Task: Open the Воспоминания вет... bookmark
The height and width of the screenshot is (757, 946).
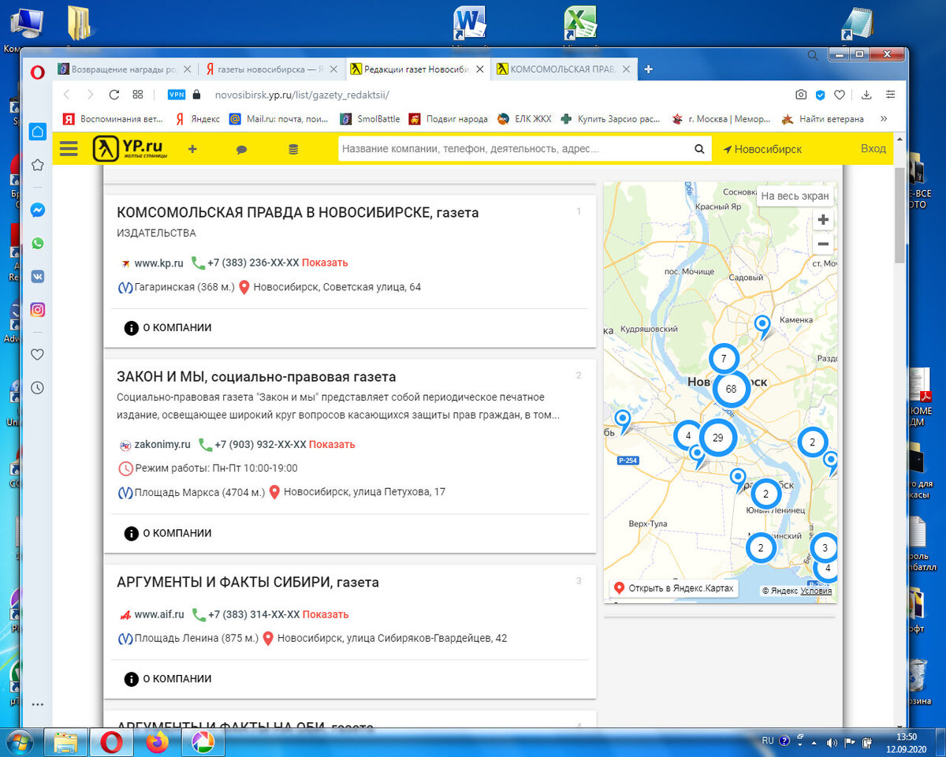Action: [x=113, y=119]
